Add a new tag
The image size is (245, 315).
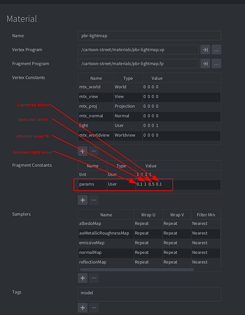tap(83, 307)
